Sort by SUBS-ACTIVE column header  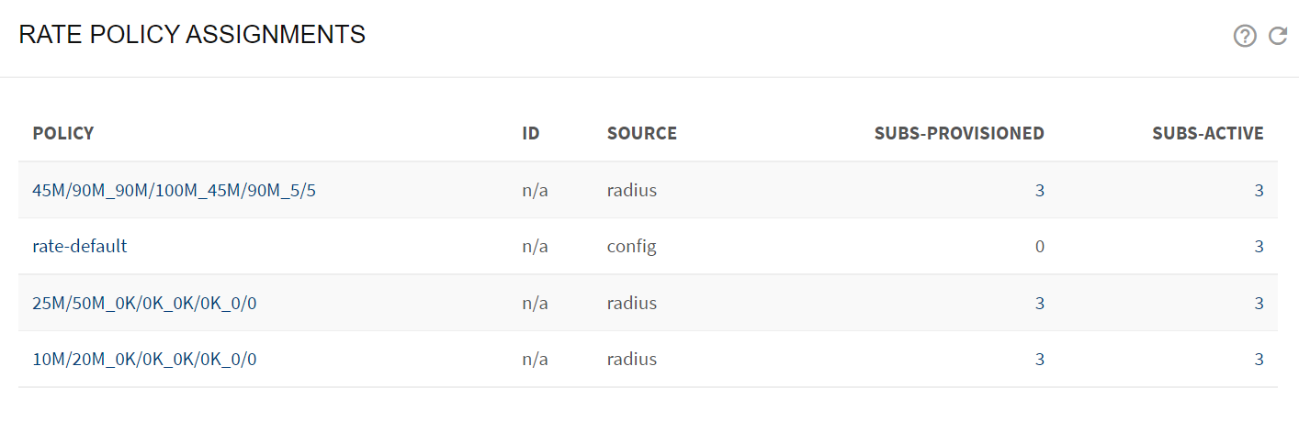[x=1208, y=133]
